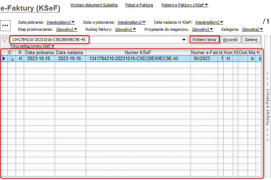Screen dimensions: 271x180
Task: Open the Przypisanie do magazynu dropdown
Action: [x=203, y=29]
